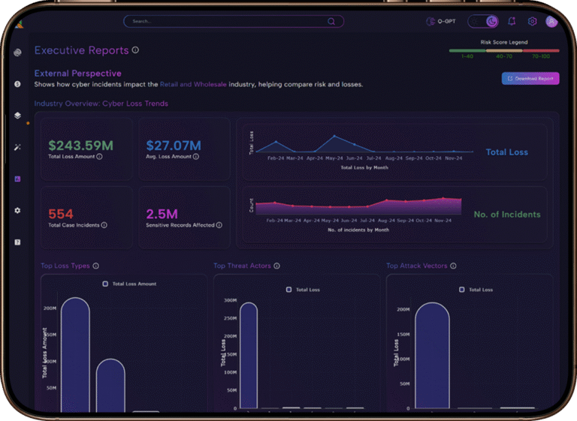Click the info icon beside Executive Reports
This screenshot has width=577, height=421.
(x=135, y=50)
